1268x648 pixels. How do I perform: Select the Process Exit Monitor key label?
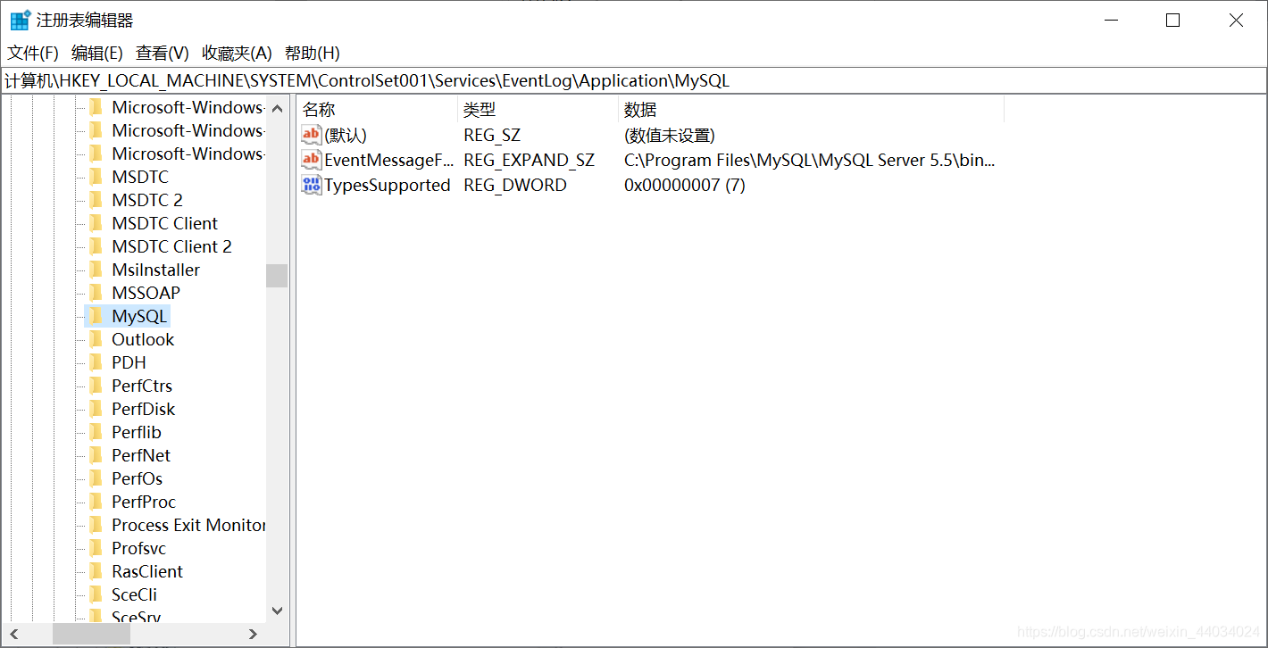pos(188,525)
